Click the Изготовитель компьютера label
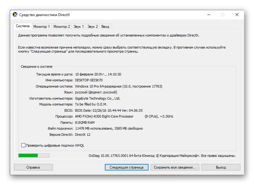The height and width of the screenshot is (185, 254). click(51, 98)
